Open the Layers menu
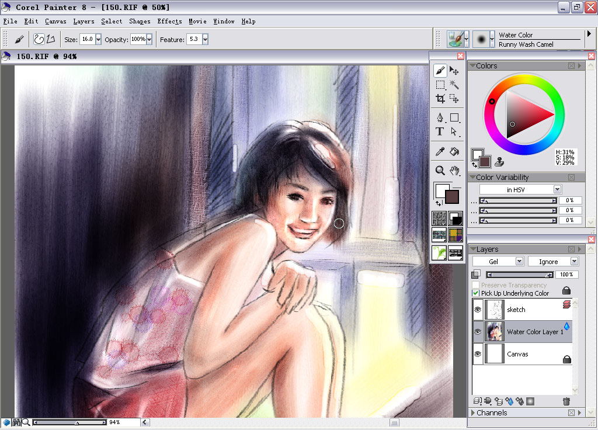Image resolution: width=598 pixels, height=430 pixels. [84, 22]
